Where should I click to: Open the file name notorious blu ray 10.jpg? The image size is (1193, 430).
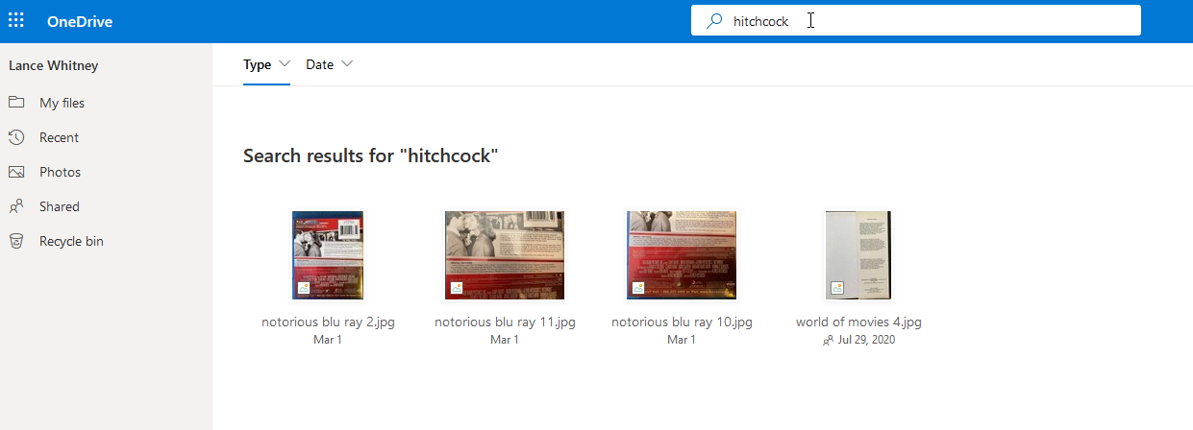tap(682, 322)
